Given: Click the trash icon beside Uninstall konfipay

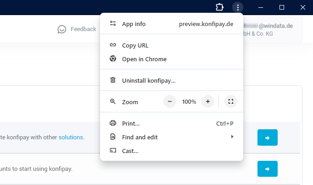Looking at the screenshot, I should coord(113,80).
